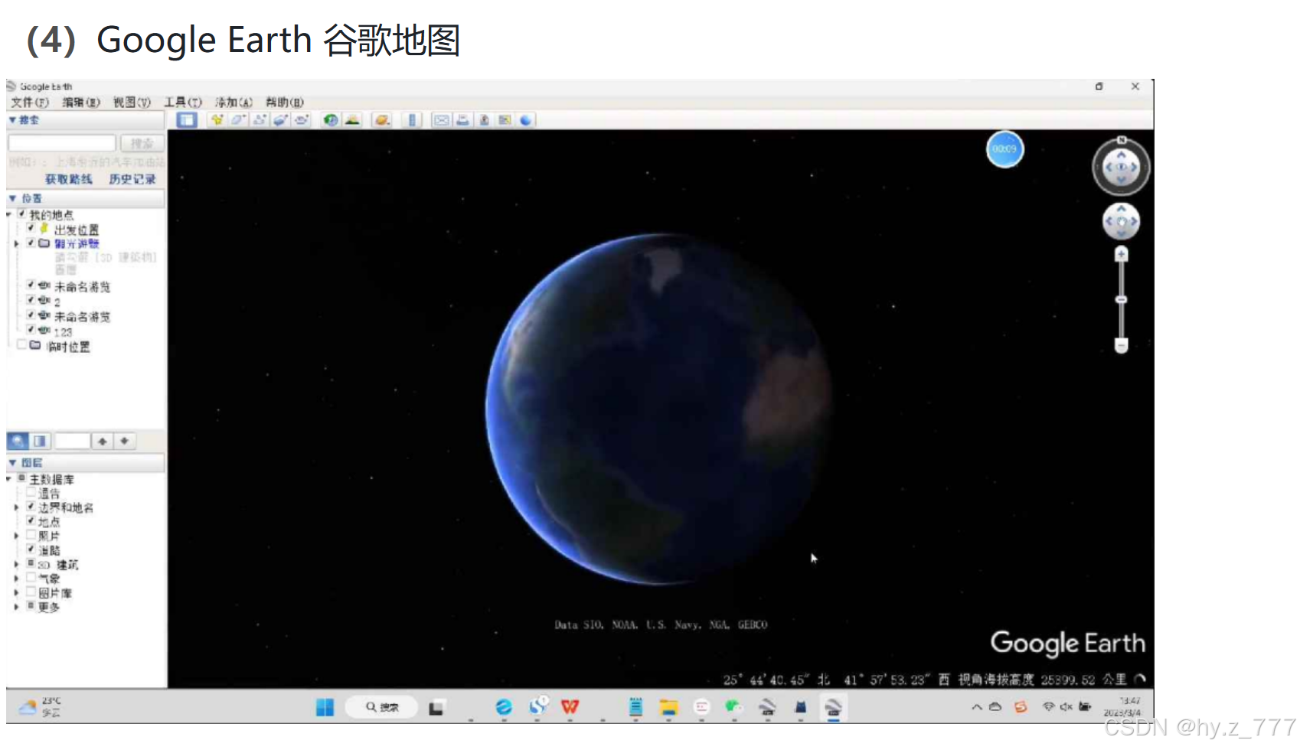Click the zoom slider handle

(x=1121, y=299)
